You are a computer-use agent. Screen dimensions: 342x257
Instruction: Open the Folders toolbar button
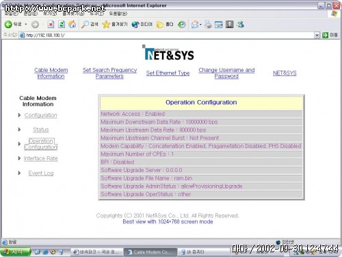(165, 24)
